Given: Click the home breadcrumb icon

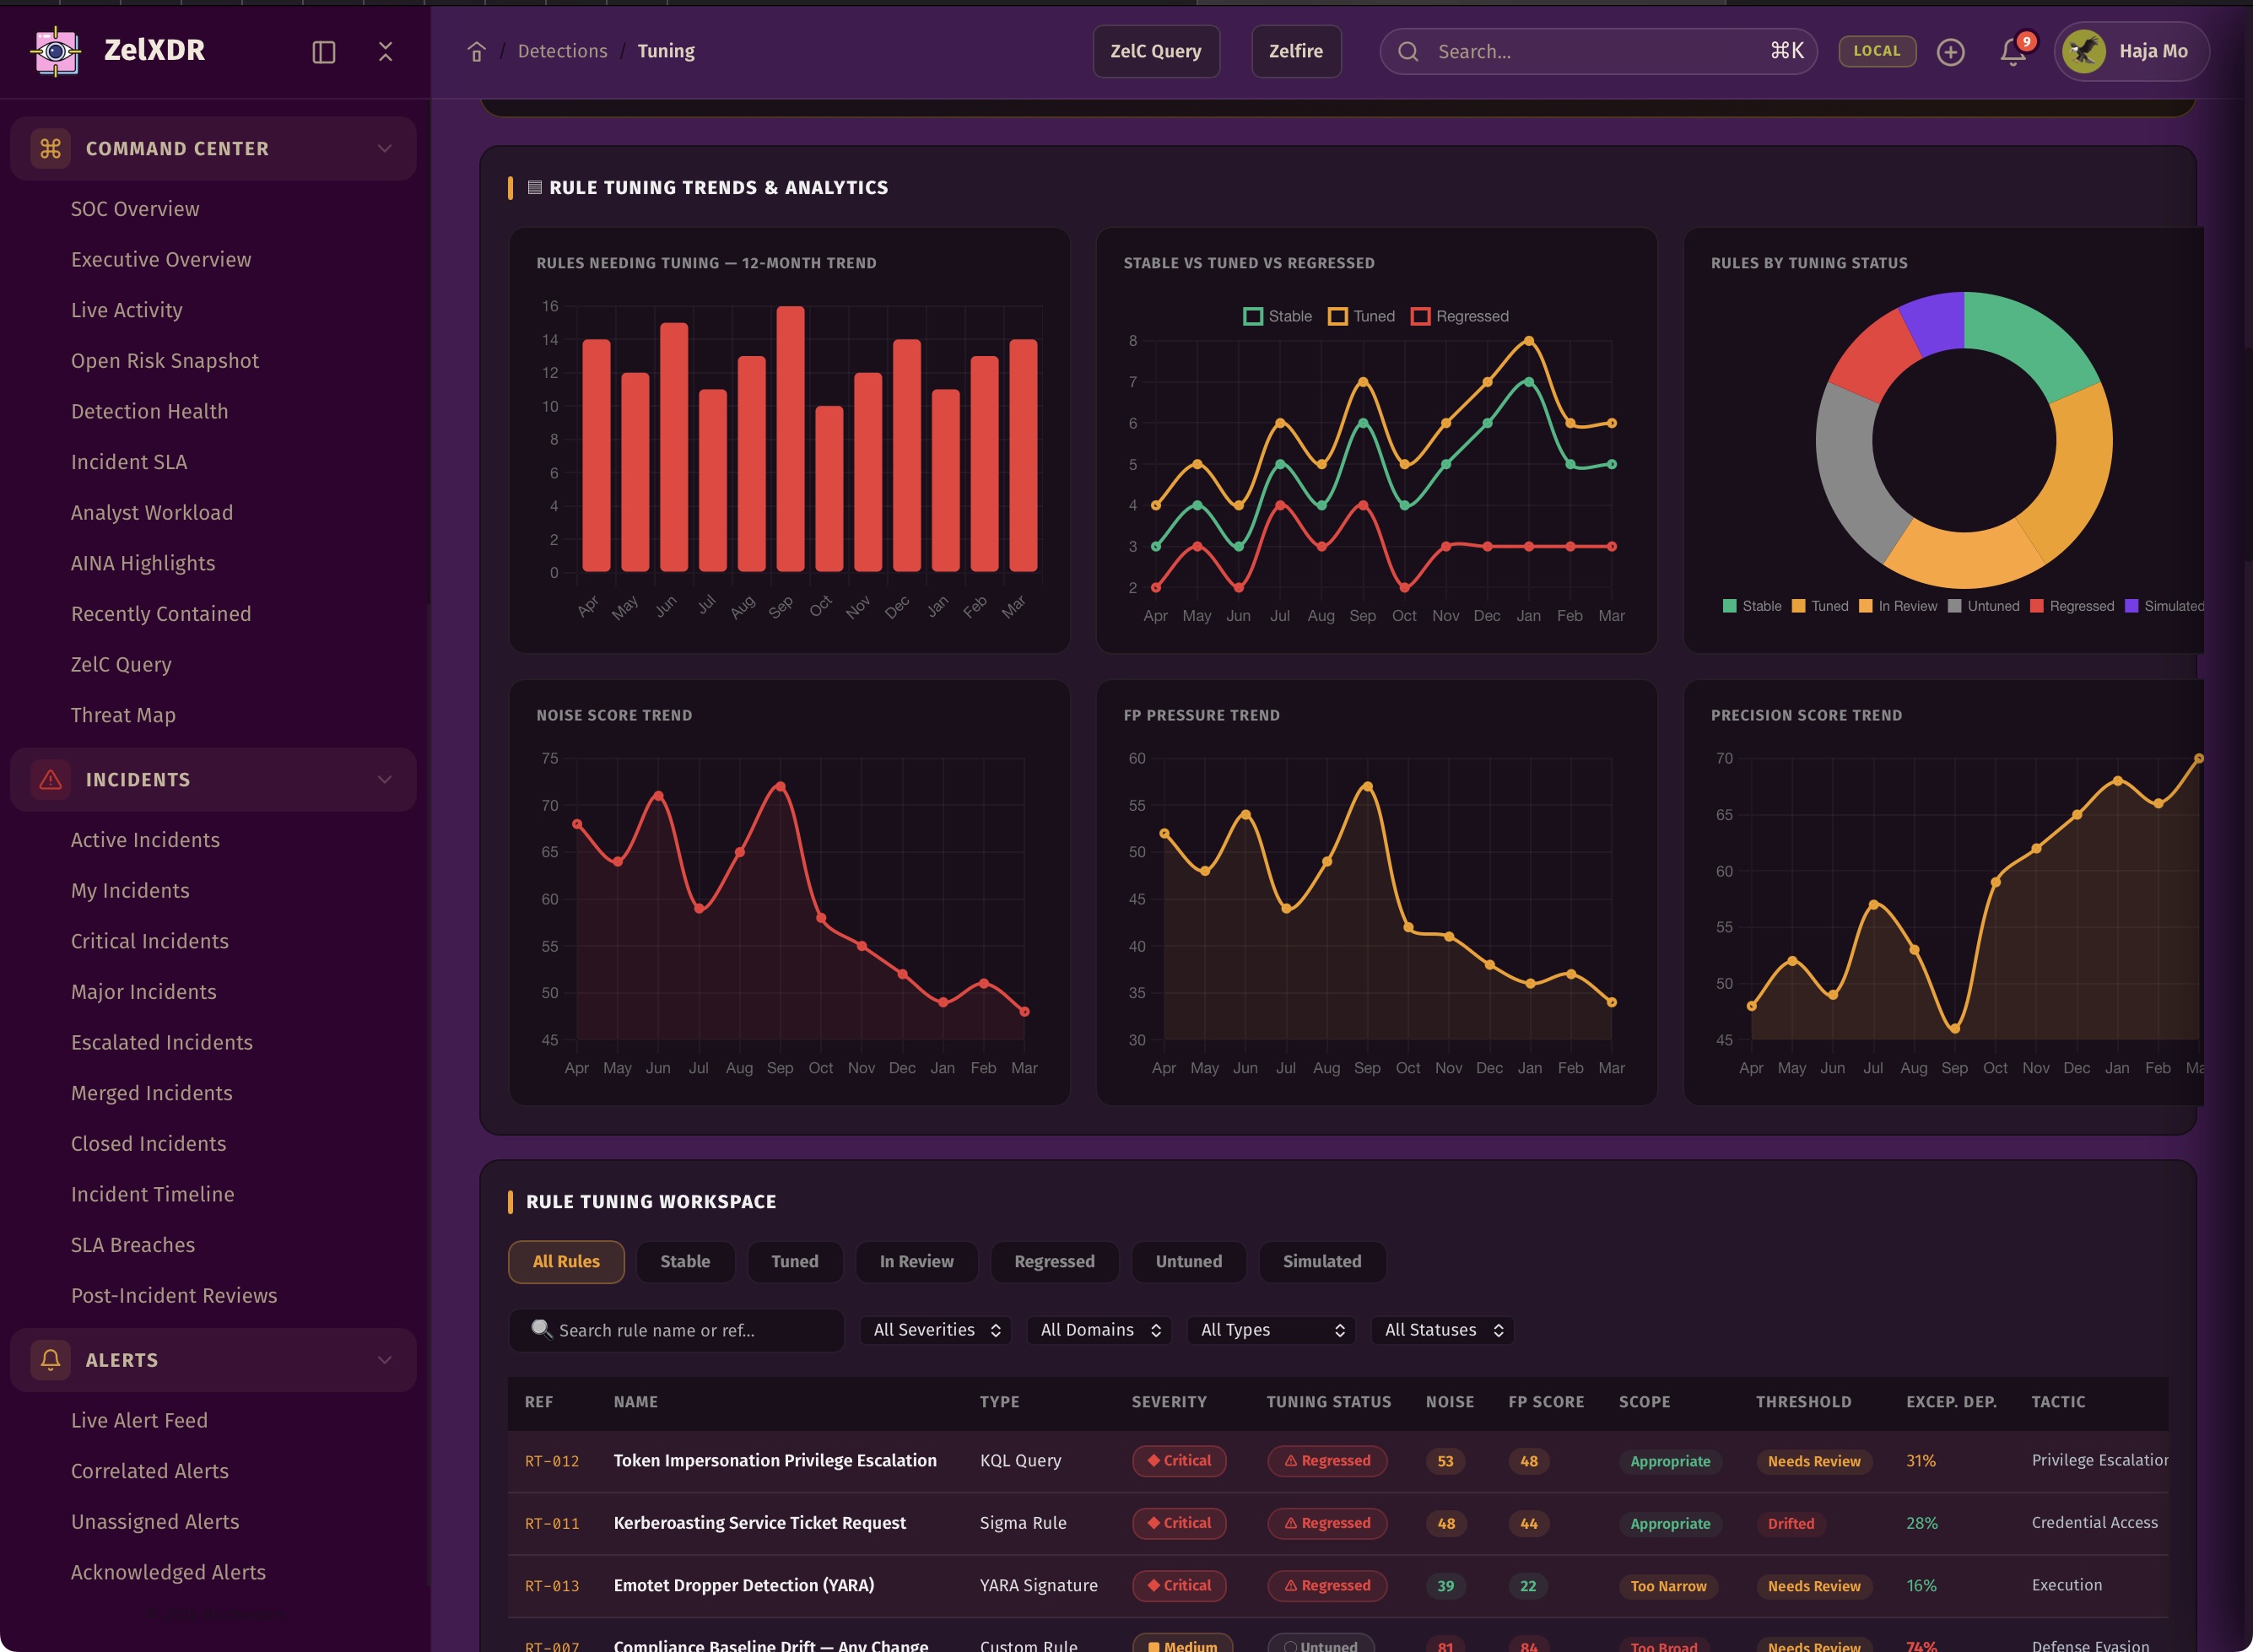Looking at the screenshot, I should point(477,52).
